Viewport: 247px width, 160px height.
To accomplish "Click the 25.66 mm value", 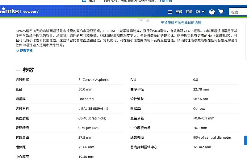I will tap(86, 147).
